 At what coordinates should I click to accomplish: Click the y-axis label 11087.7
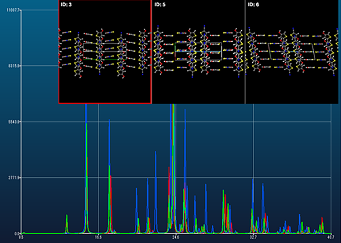pyautogui.click(x=14, y=10)
